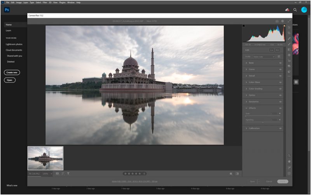Open the Photoshop search icon
This screenshot has height=195, width=311.
coord(295,10)
